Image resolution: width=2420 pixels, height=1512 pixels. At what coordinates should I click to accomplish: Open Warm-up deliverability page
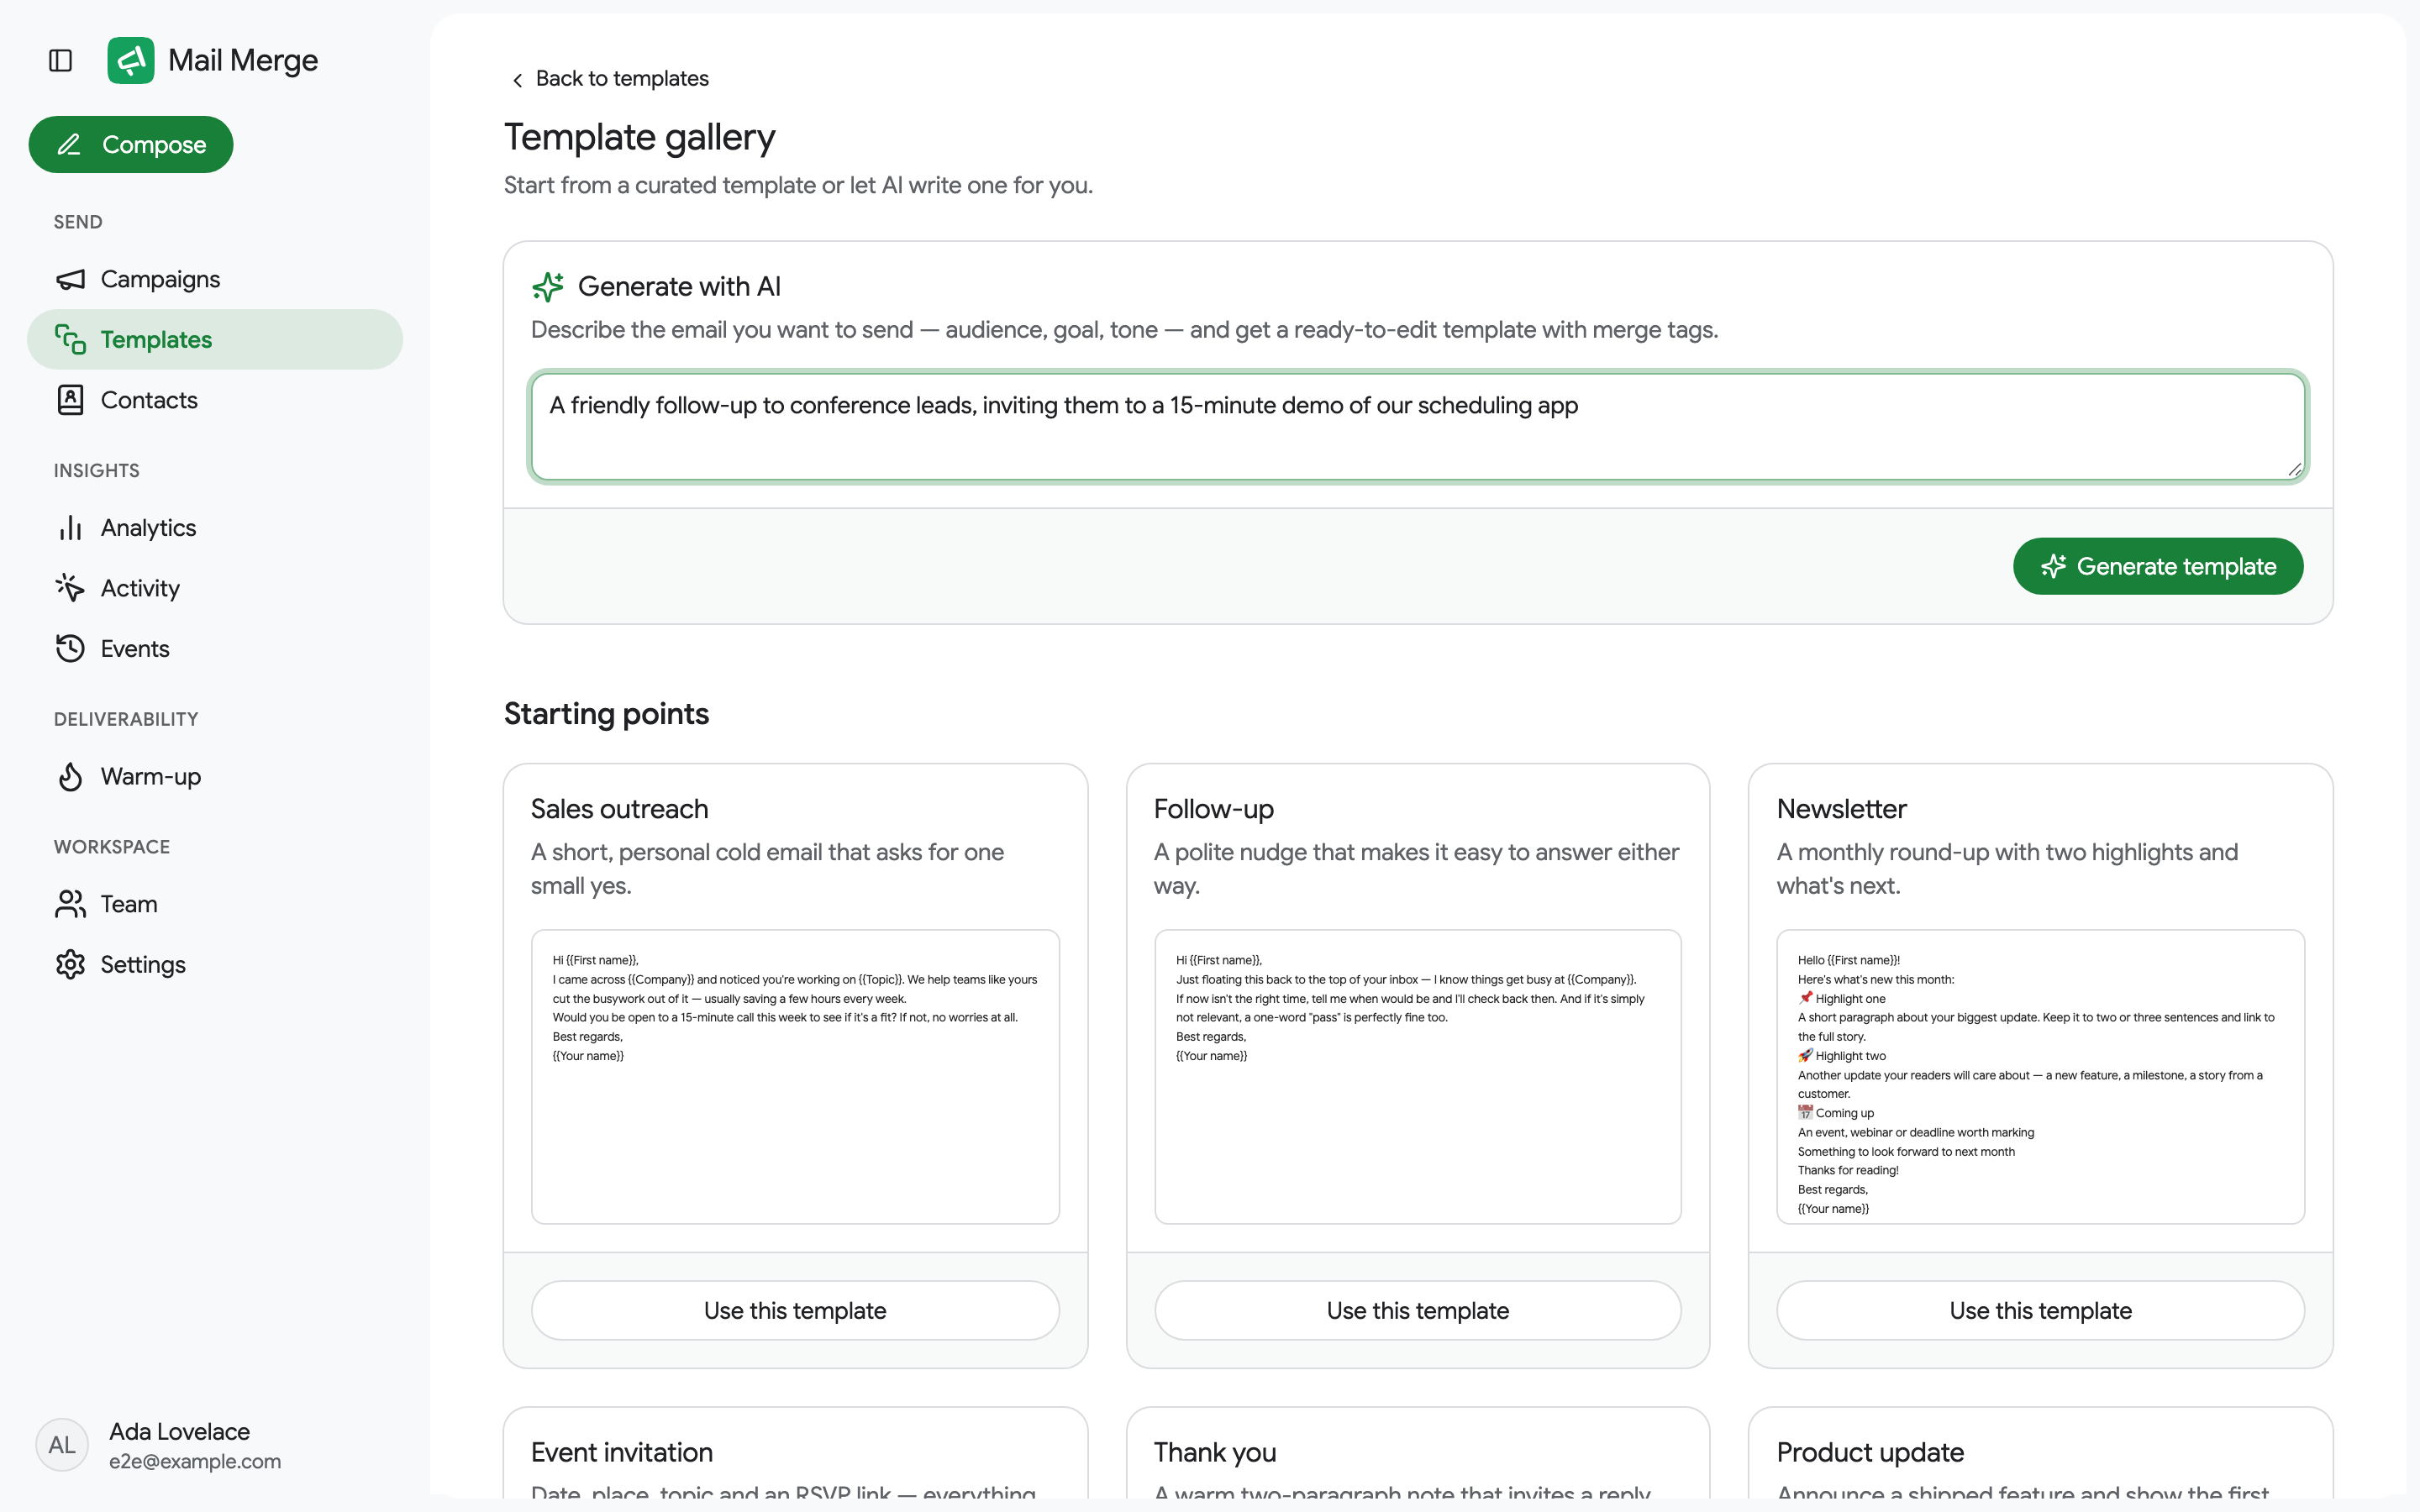point(215,776)
